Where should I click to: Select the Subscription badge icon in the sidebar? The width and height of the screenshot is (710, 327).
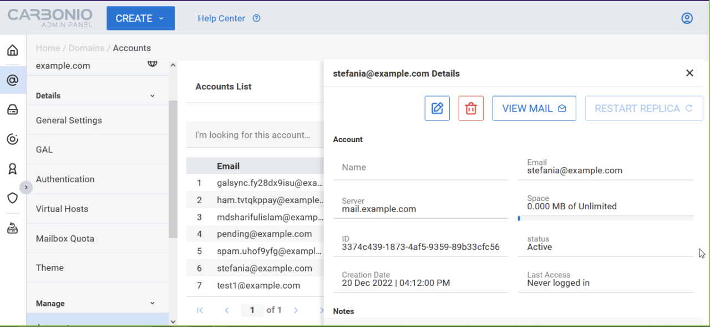12,168
